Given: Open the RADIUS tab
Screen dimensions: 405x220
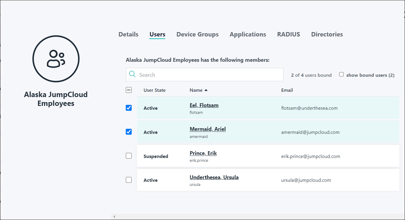Looking at the screenshot, I should click(288, 34).
